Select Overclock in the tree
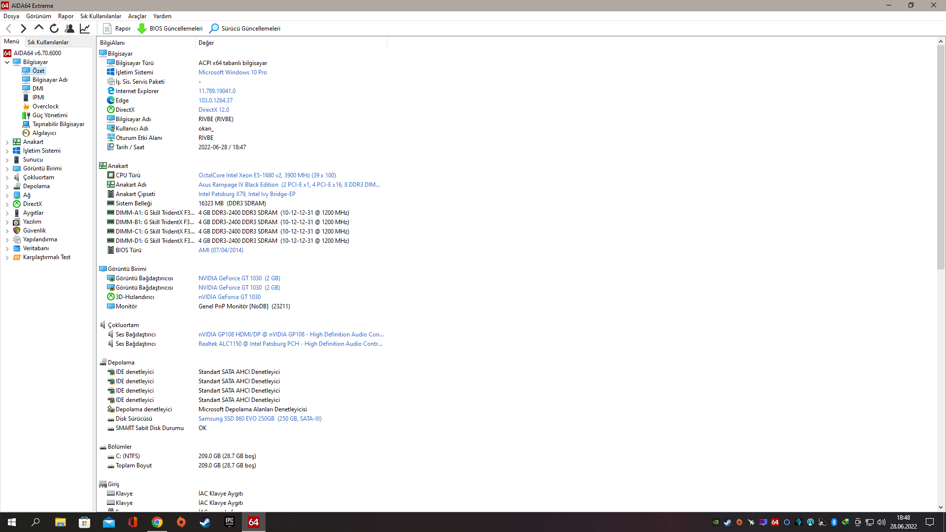Viewport: 946px width, 532px height. click(x=45, y=106)
